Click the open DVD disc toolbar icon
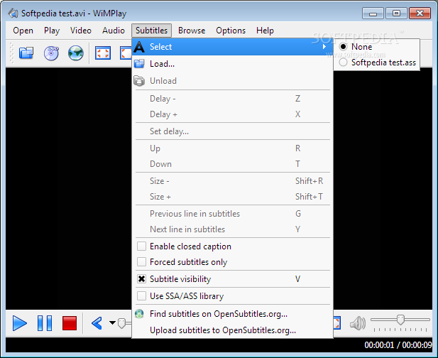The width and height of the screenshot is (438, 358). [51, 53]
